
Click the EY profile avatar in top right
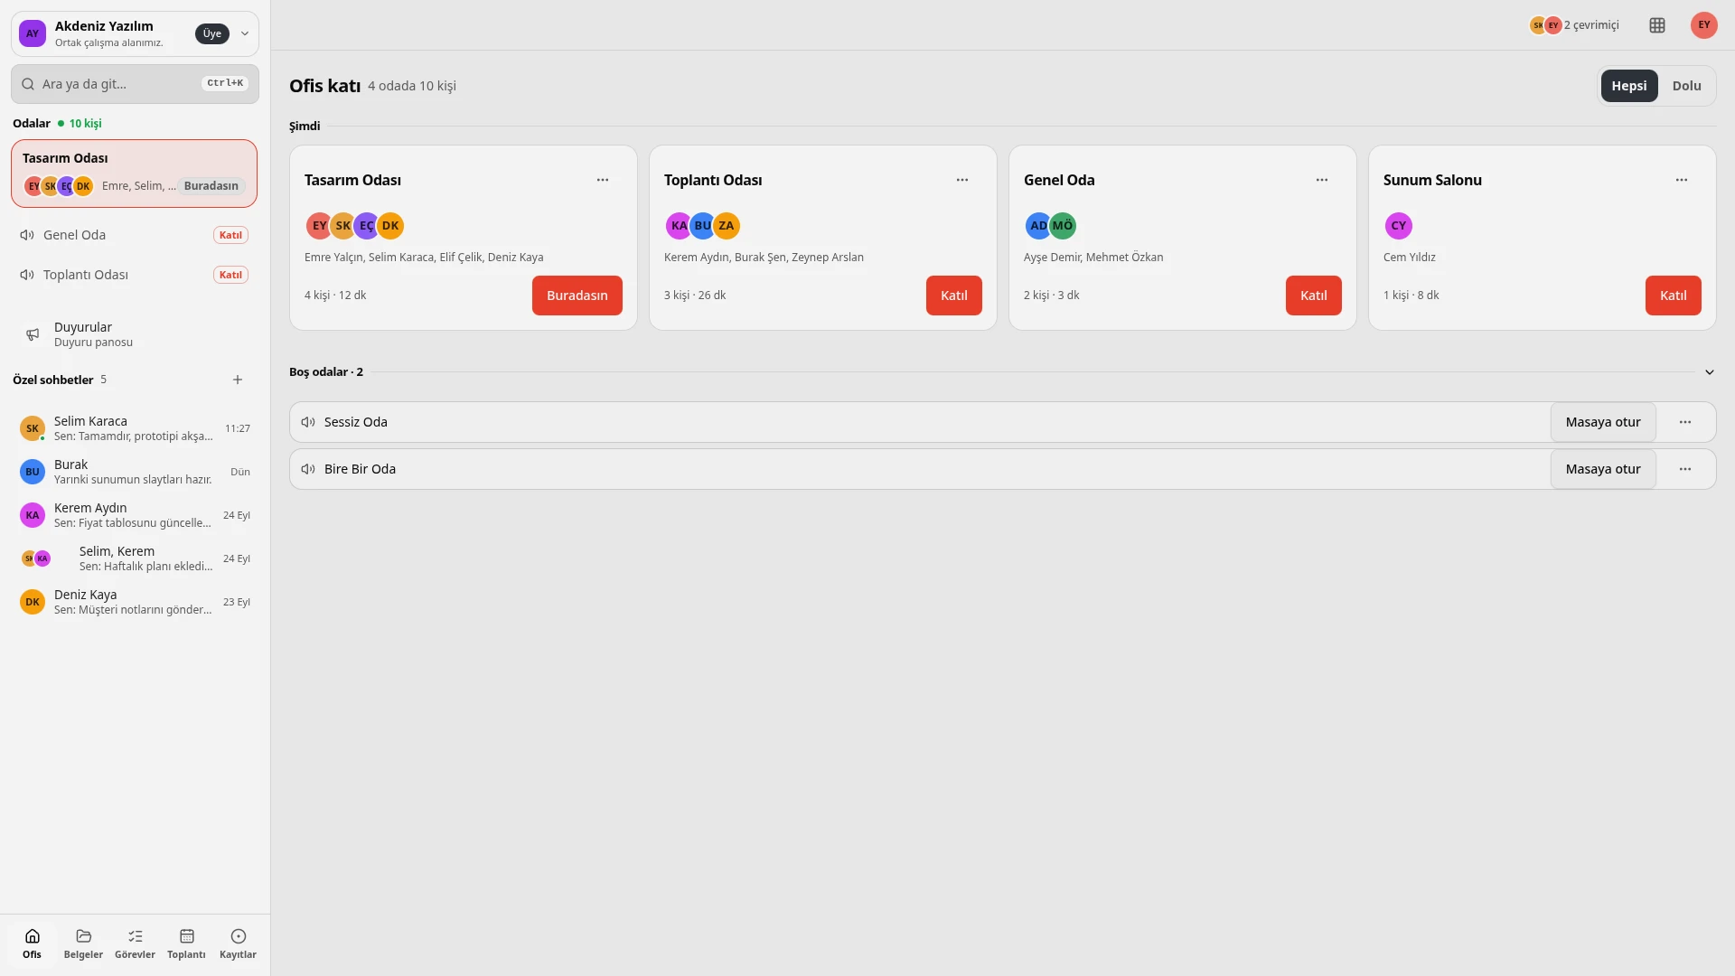coord(1703,25)
